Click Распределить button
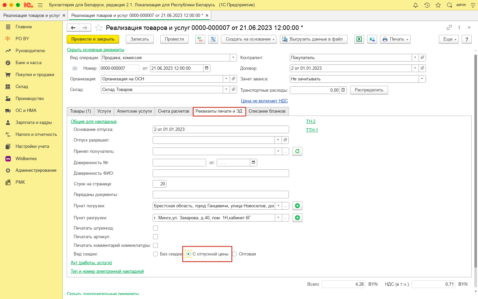 click(x=369, y=90)
